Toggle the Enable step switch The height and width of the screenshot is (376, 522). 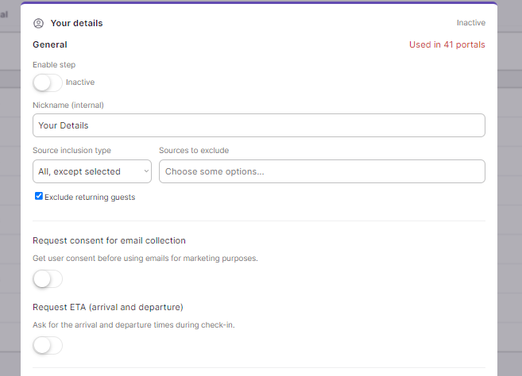point(47,82)
